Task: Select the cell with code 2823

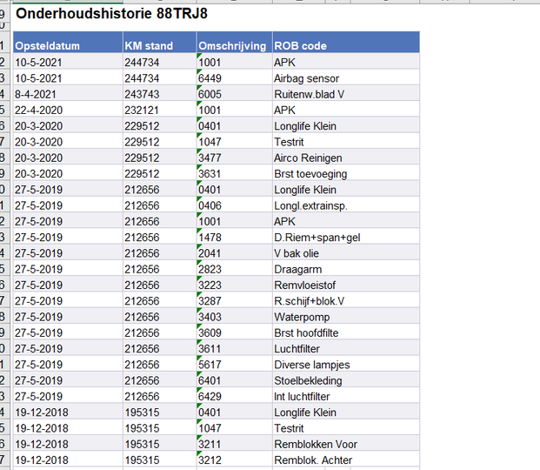Action: [234, 269]
